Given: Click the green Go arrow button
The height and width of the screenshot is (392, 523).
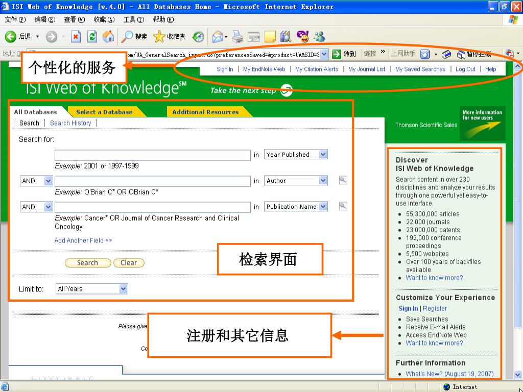Looking at the screenshot, I should coord(337,54).
